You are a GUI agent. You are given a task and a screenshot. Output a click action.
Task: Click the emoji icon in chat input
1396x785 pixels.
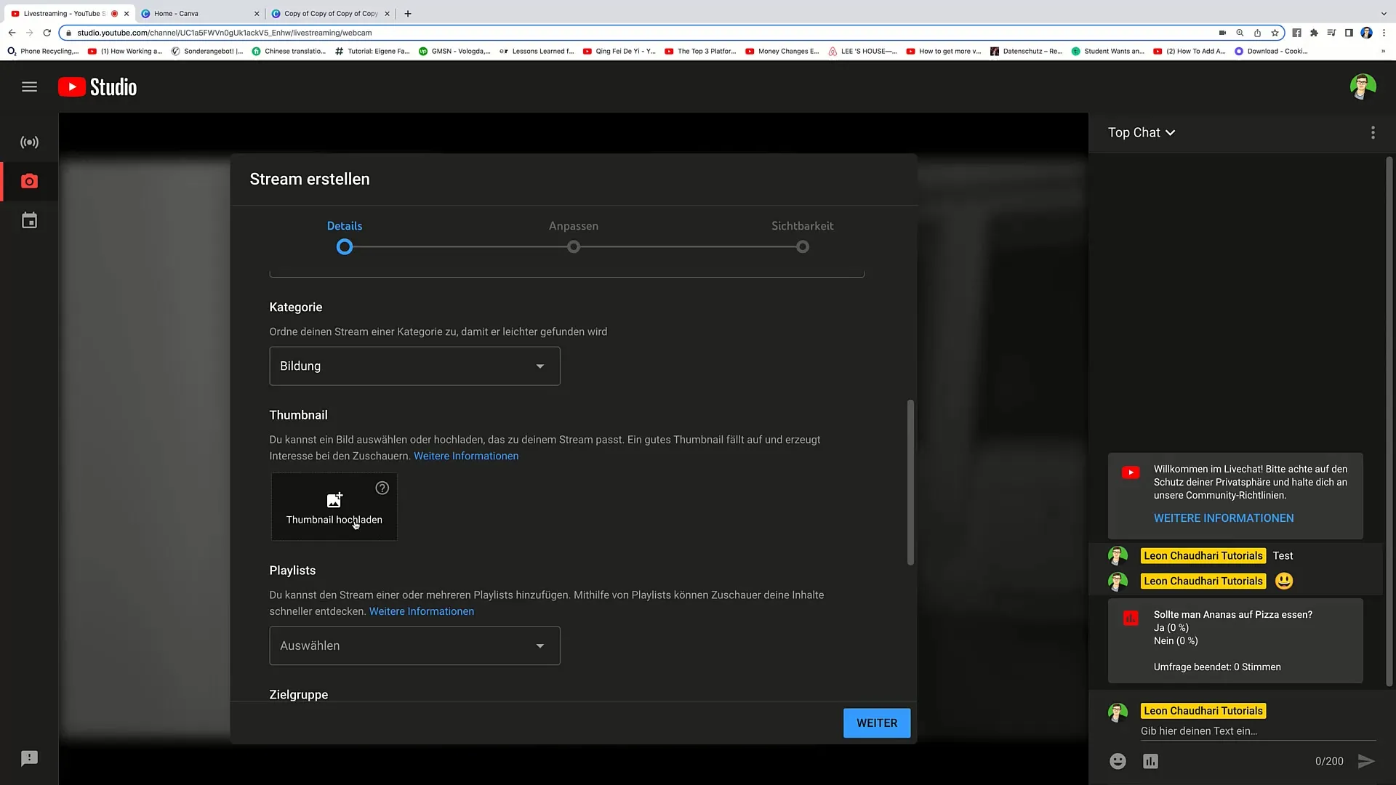(x=1118, y=760)
